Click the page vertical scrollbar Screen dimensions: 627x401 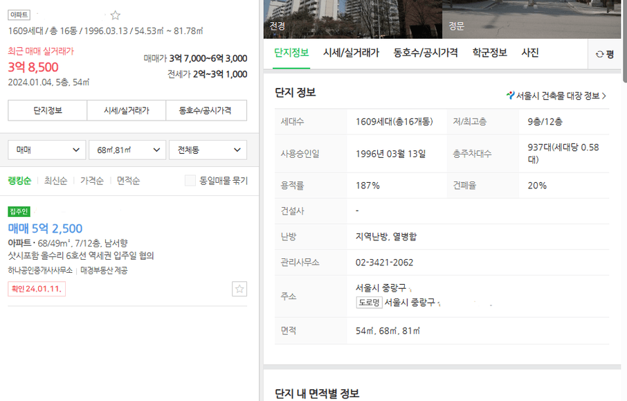[624, 40]
